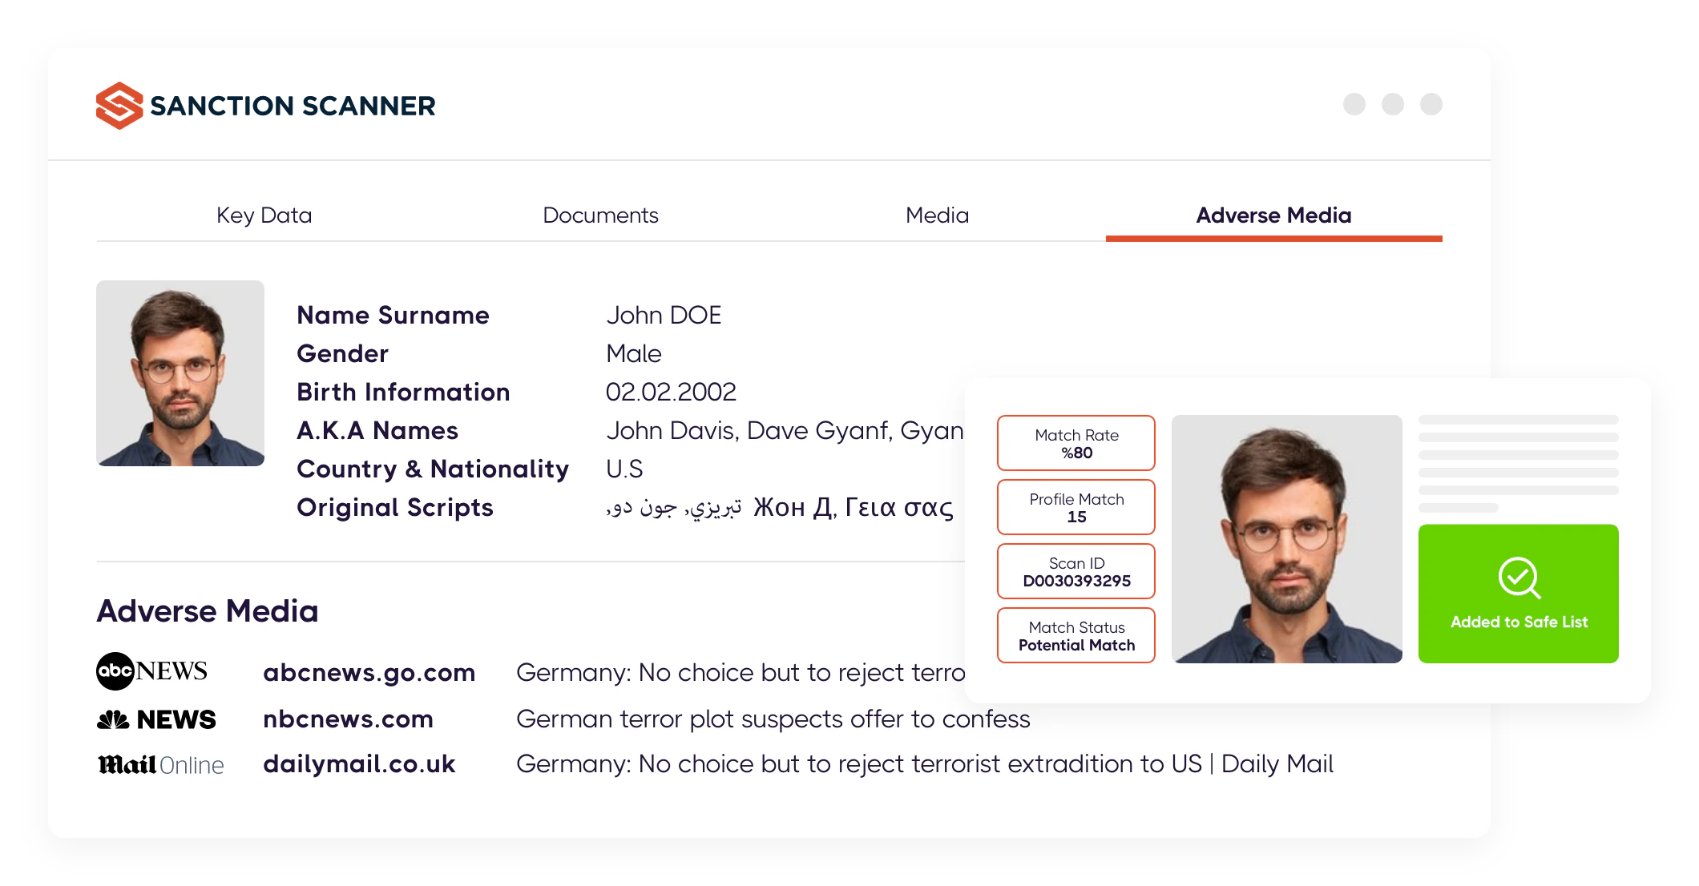Click the rightmost gray window control dot
Screen dimensions: 1699x886
click(x=1431, y=103)
